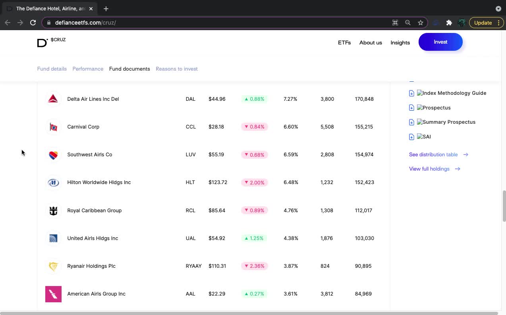Click the 5,508 shares value for Carnival

tap(327, 127)
